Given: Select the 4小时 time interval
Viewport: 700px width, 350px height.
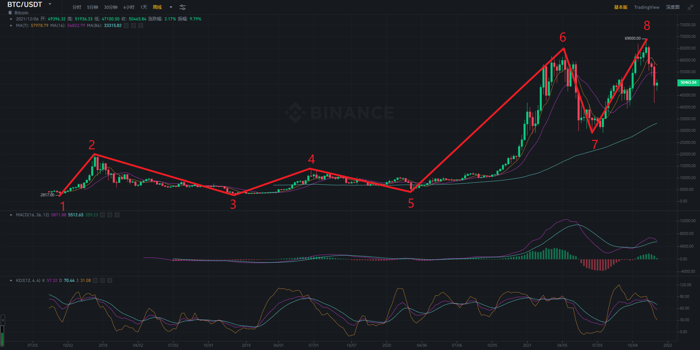Looking at the screenshot, I should point(129,7).
